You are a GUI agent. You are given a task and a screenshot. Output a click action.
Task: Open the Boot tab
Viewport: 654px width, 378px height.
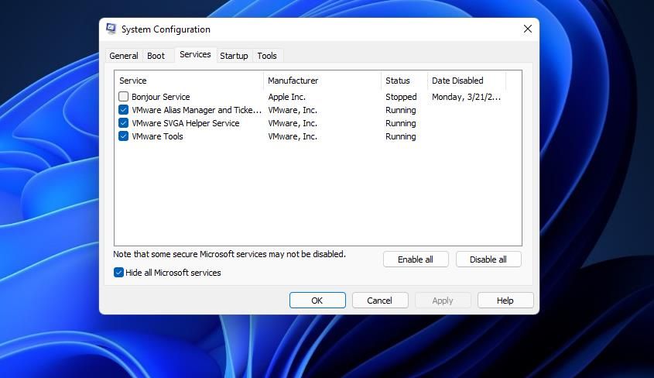(x=156, y=56)
